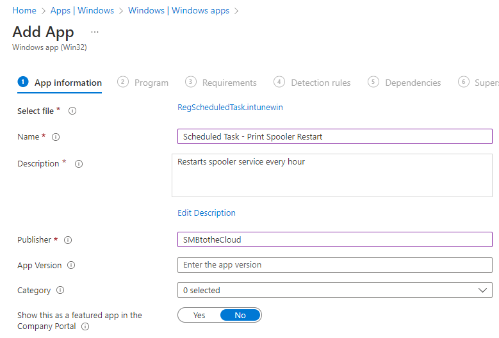Click the Publisher text field

[x=334, y=240]
